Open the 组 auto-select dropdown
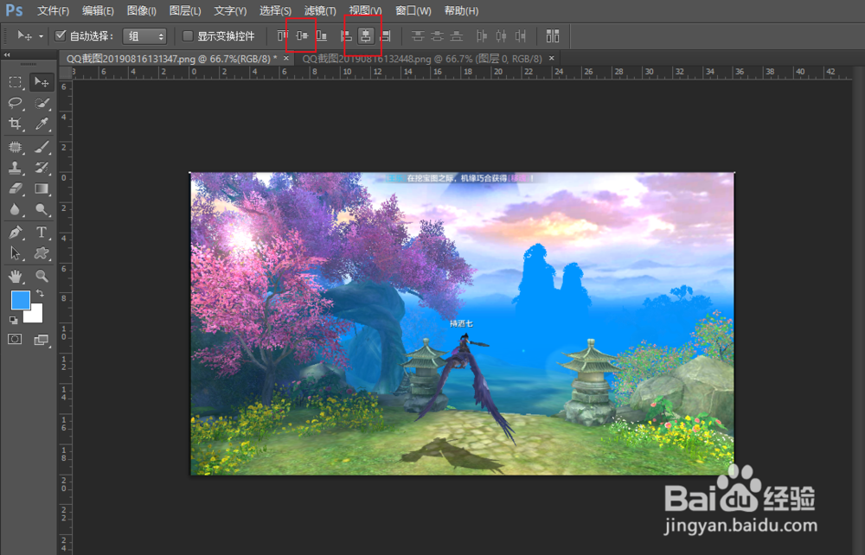865x555 pixels. [x=144, y=36]
